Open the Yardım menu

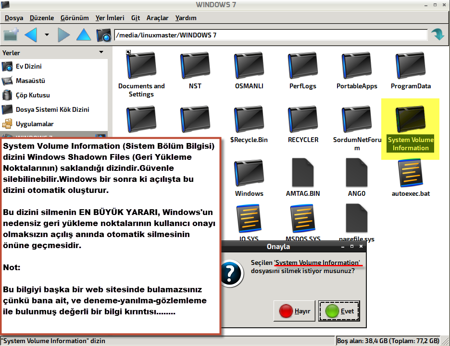point(186,18)
